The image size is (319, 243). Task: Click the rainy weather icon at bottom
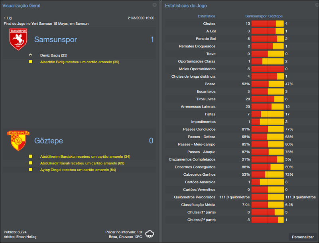coord(149,235)
